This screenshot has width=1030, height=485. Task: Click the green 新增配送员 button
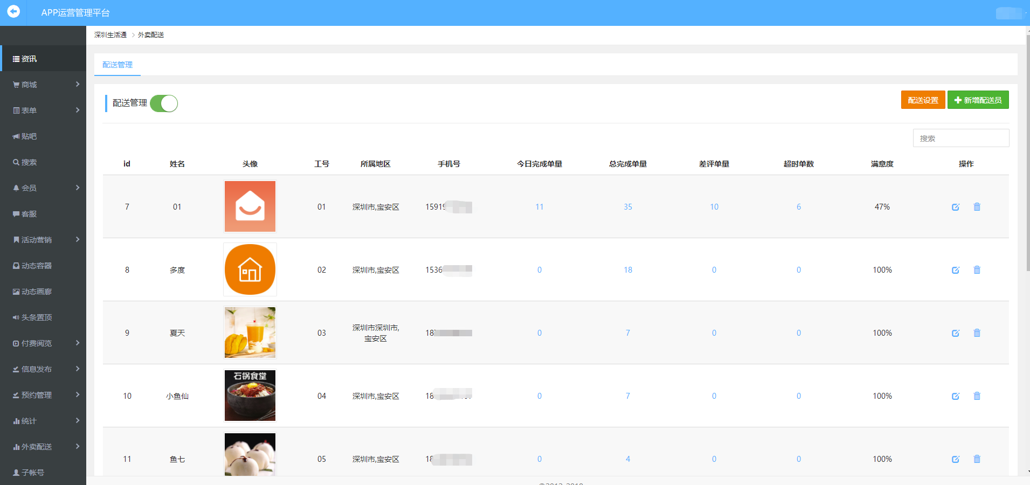point(978,100)
